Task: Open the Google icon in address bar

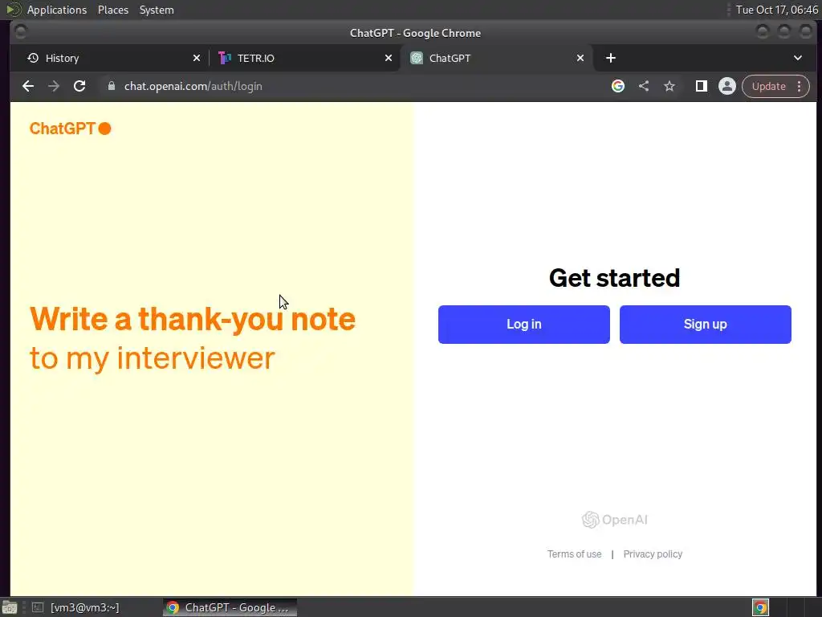Action: pos(618,86)
